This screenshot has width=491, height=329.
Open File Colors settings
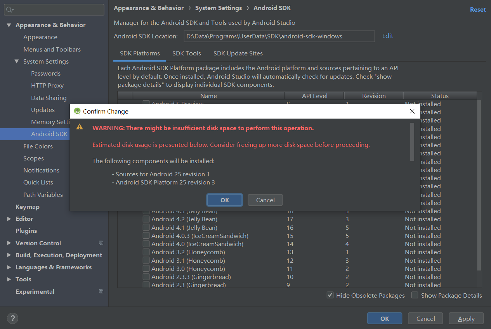coord(38,146)
